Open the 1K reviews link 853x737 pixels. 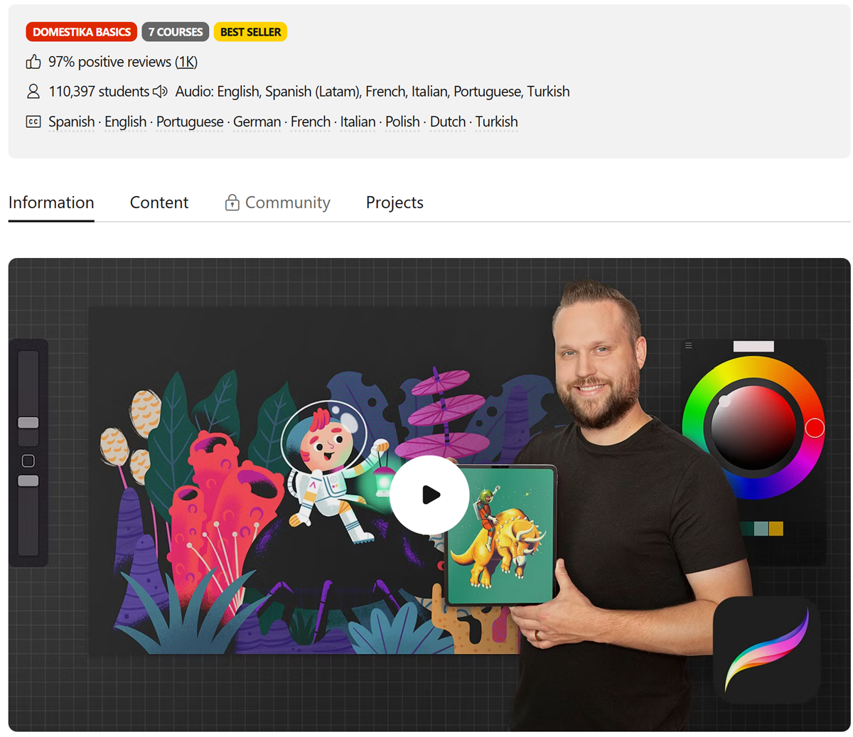point(186,62)
